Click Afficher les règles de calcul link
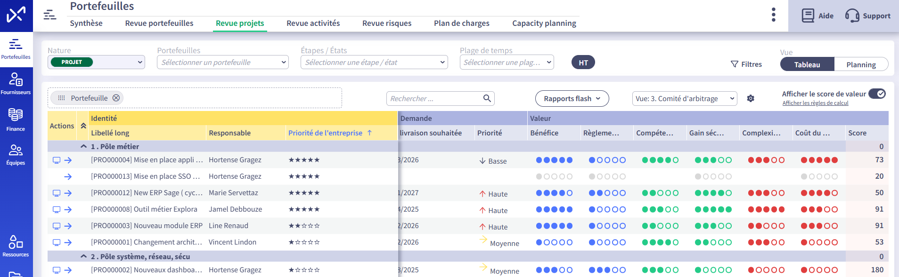This screenshot has height=277, width=899. click(815, 103)
